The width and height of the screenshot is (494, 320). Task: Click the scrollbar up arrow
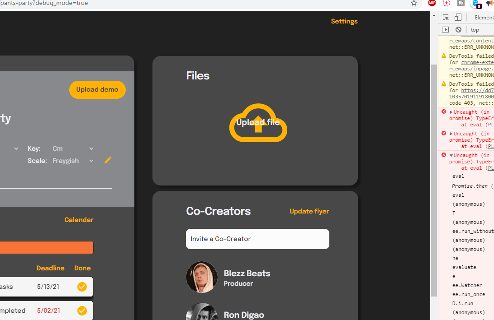434,15
